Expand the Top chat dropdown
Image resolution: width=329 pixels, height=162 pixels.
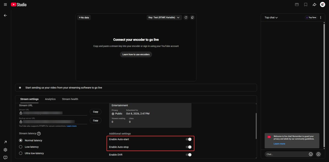click(x=271, y=18)
